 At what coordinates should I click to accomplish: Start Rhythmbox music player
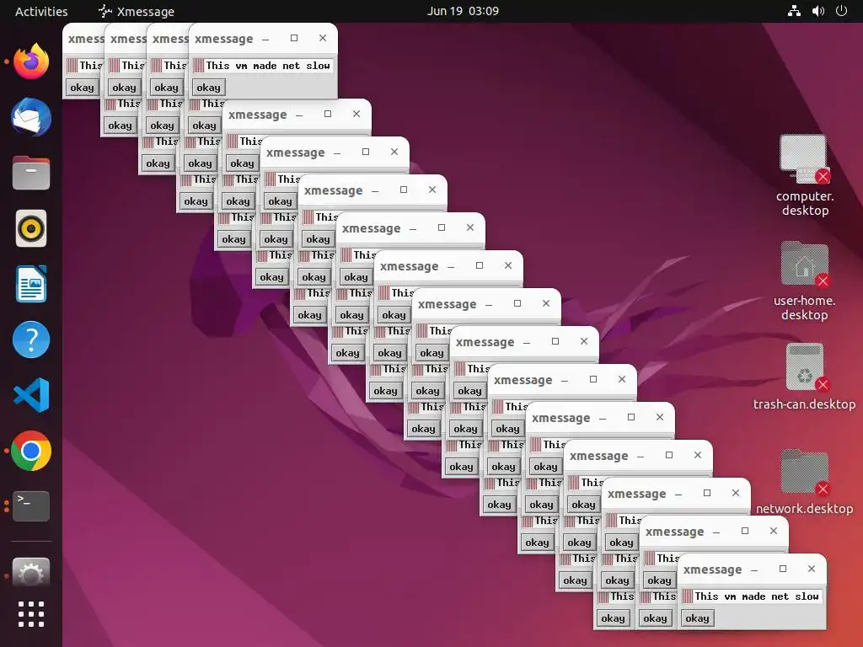point(31,228)
